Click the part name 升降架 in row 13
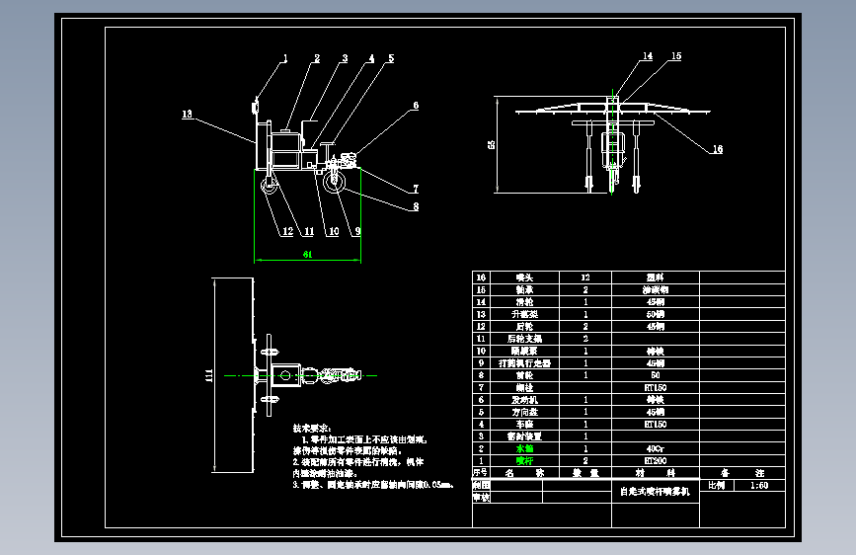The image size is (856, 555). 524,314
